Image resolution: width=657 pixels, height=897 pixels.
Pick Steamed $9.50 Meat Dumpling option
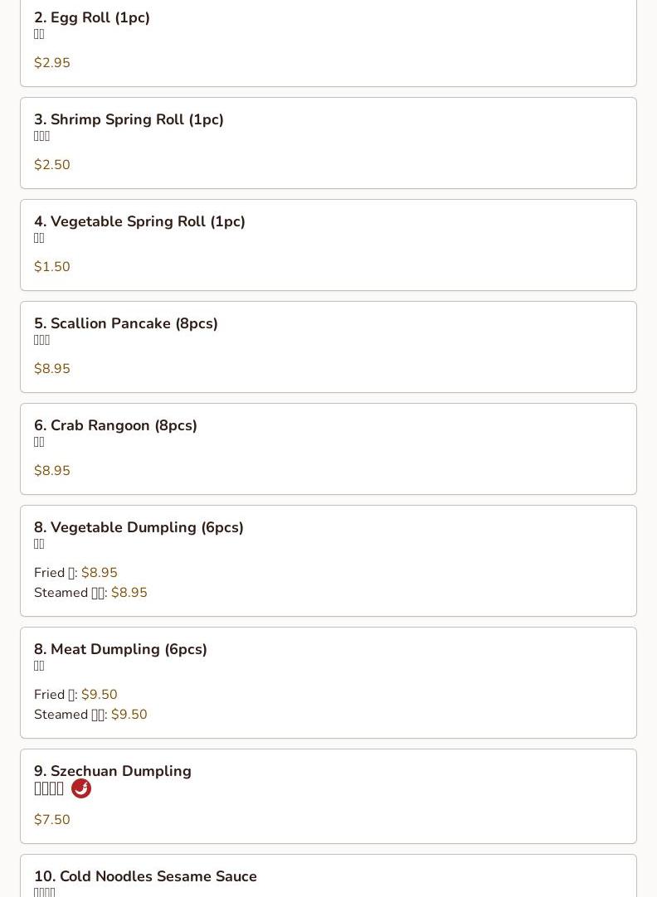pos(90,715)
